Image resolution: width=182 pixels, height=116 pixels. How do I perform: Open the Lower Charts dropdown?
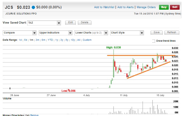pyautogui.click(x=91, y=33)
